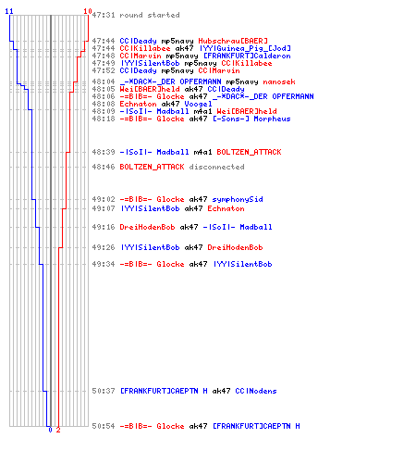
Task: Select DreiHodenBob killer name at 49:16
Action: click(x=147, y=227)
